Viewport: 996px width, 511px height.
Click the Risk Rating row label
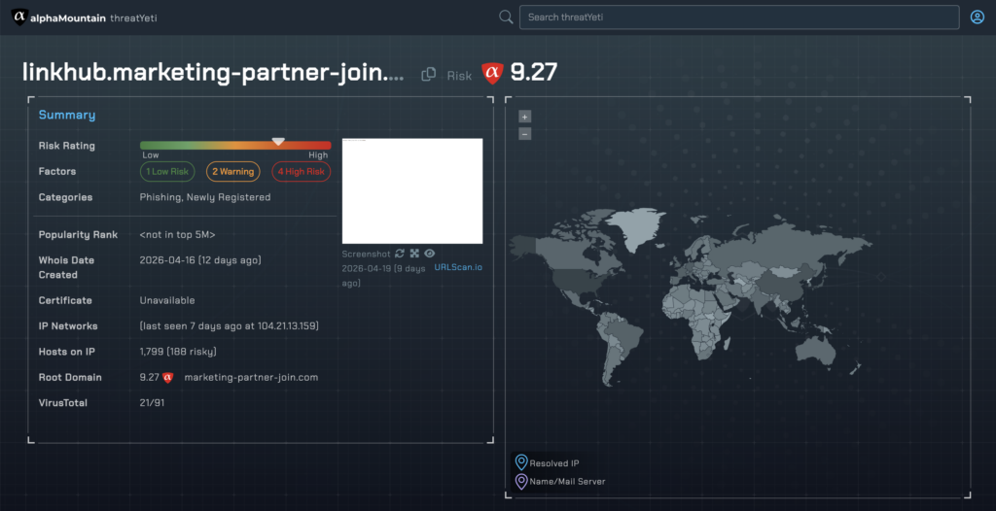click(67, 146)
